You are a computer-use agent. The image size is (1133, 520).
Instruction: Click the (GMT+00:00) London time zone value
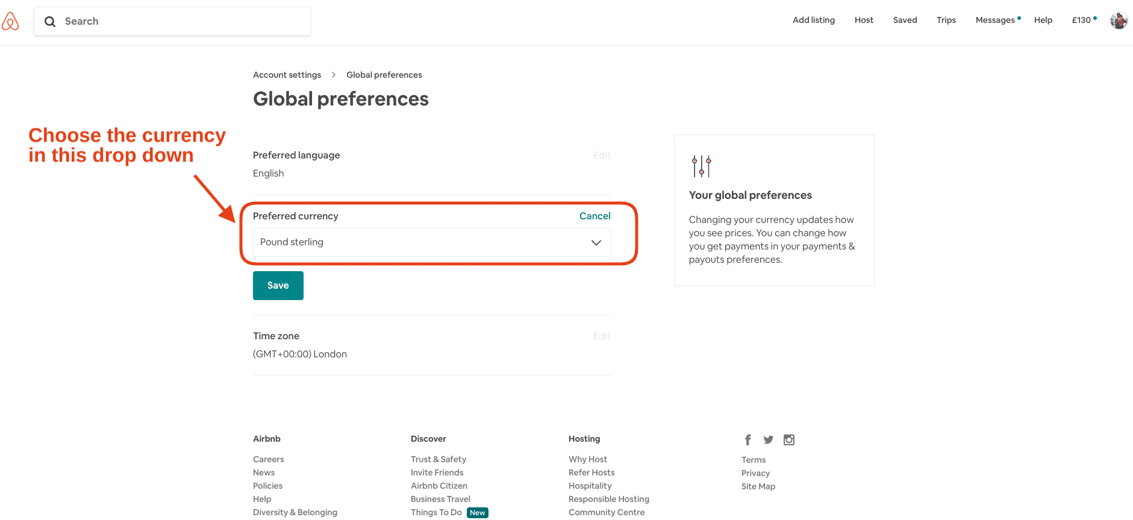tap(300, 354)
